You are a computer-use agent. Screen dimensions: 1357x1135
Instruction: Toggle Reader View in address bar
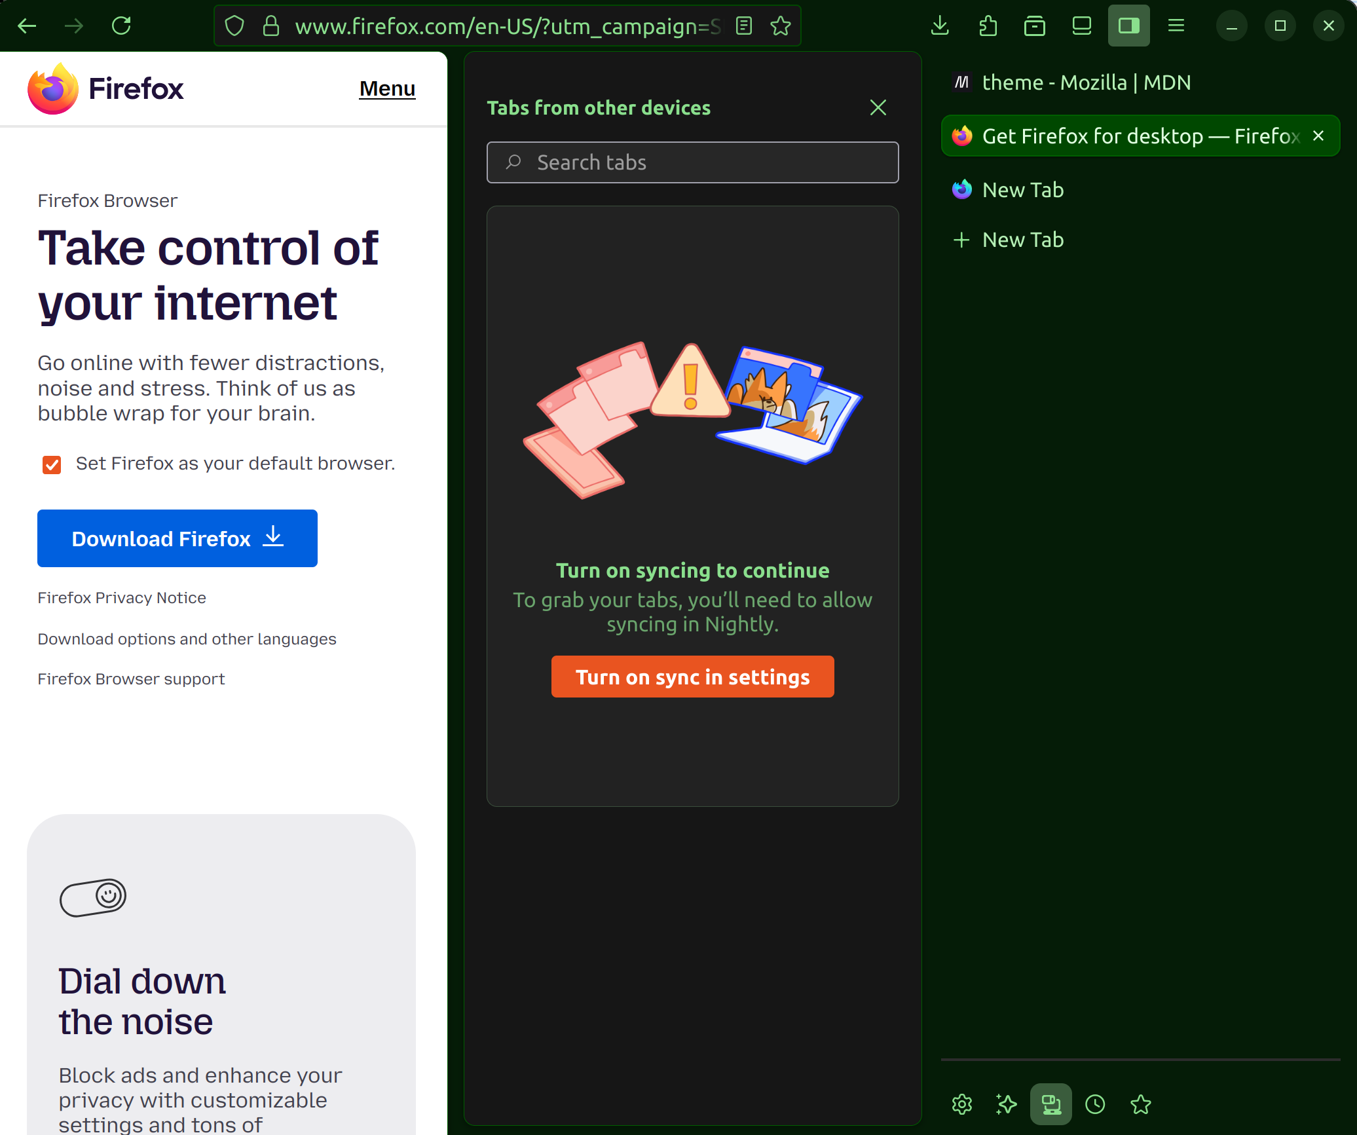[743, 26]
